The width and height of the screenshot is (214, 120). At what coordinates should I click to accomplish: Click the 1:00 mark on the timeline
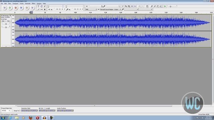point(75,13)
